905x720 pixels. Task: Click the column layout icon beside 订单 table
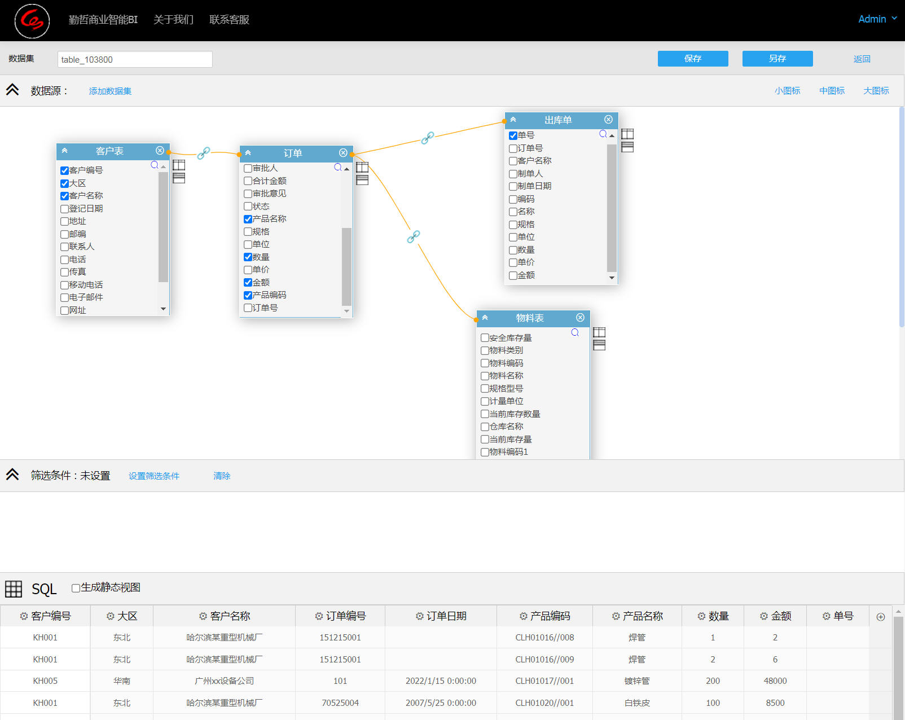pyautogui.click(x=362, y=168)
